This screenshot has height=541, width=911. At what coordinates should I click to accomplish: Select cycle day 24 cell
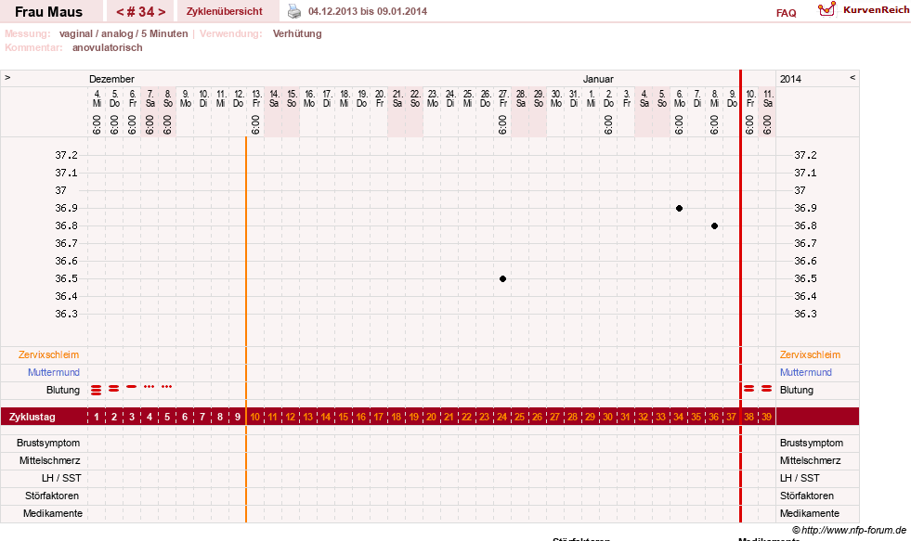[502, 417]
